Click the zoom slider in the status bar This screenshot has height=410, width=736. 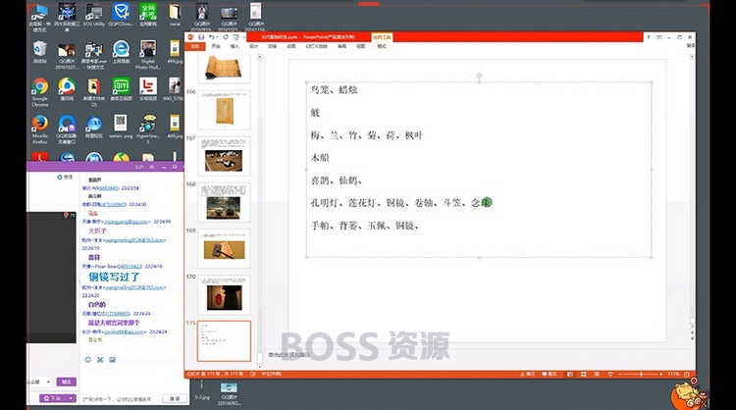click(641, 375)
